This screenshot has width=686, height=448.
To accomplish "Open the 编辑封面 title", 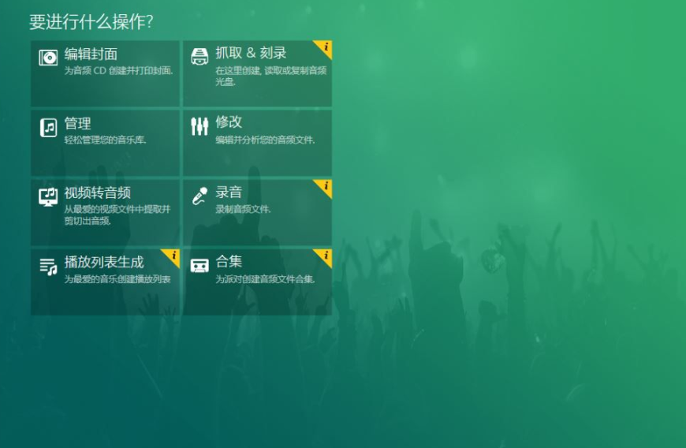I will click(x=91, y=54).
